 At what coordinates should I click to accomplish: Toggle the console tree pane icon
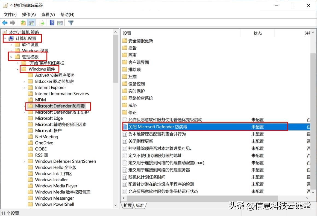(31, 23)
